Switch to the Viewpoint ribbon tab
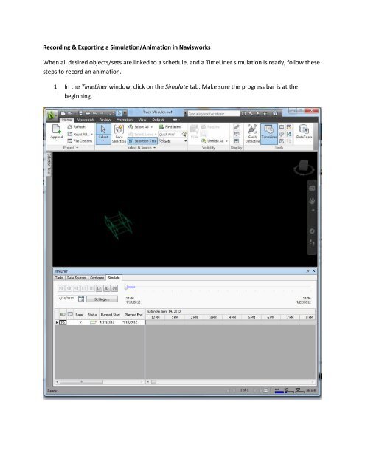The image size is (365, 473). click(86, 120)
